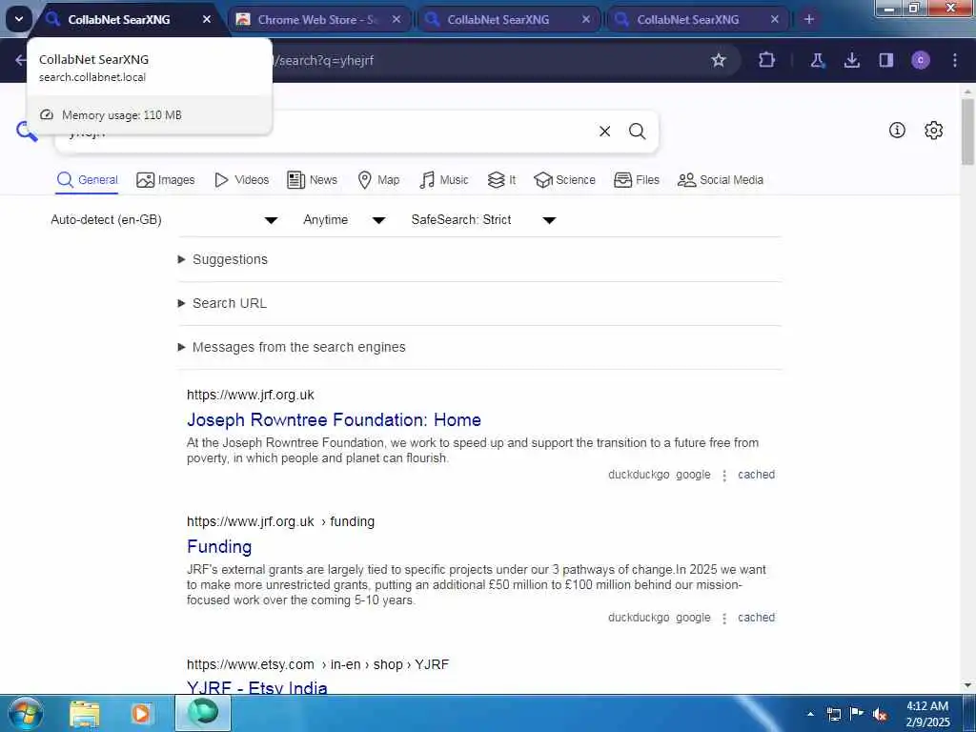Open the Anytime time range dropdown
The image size is (976, 732).
click(x=344, y=220)
